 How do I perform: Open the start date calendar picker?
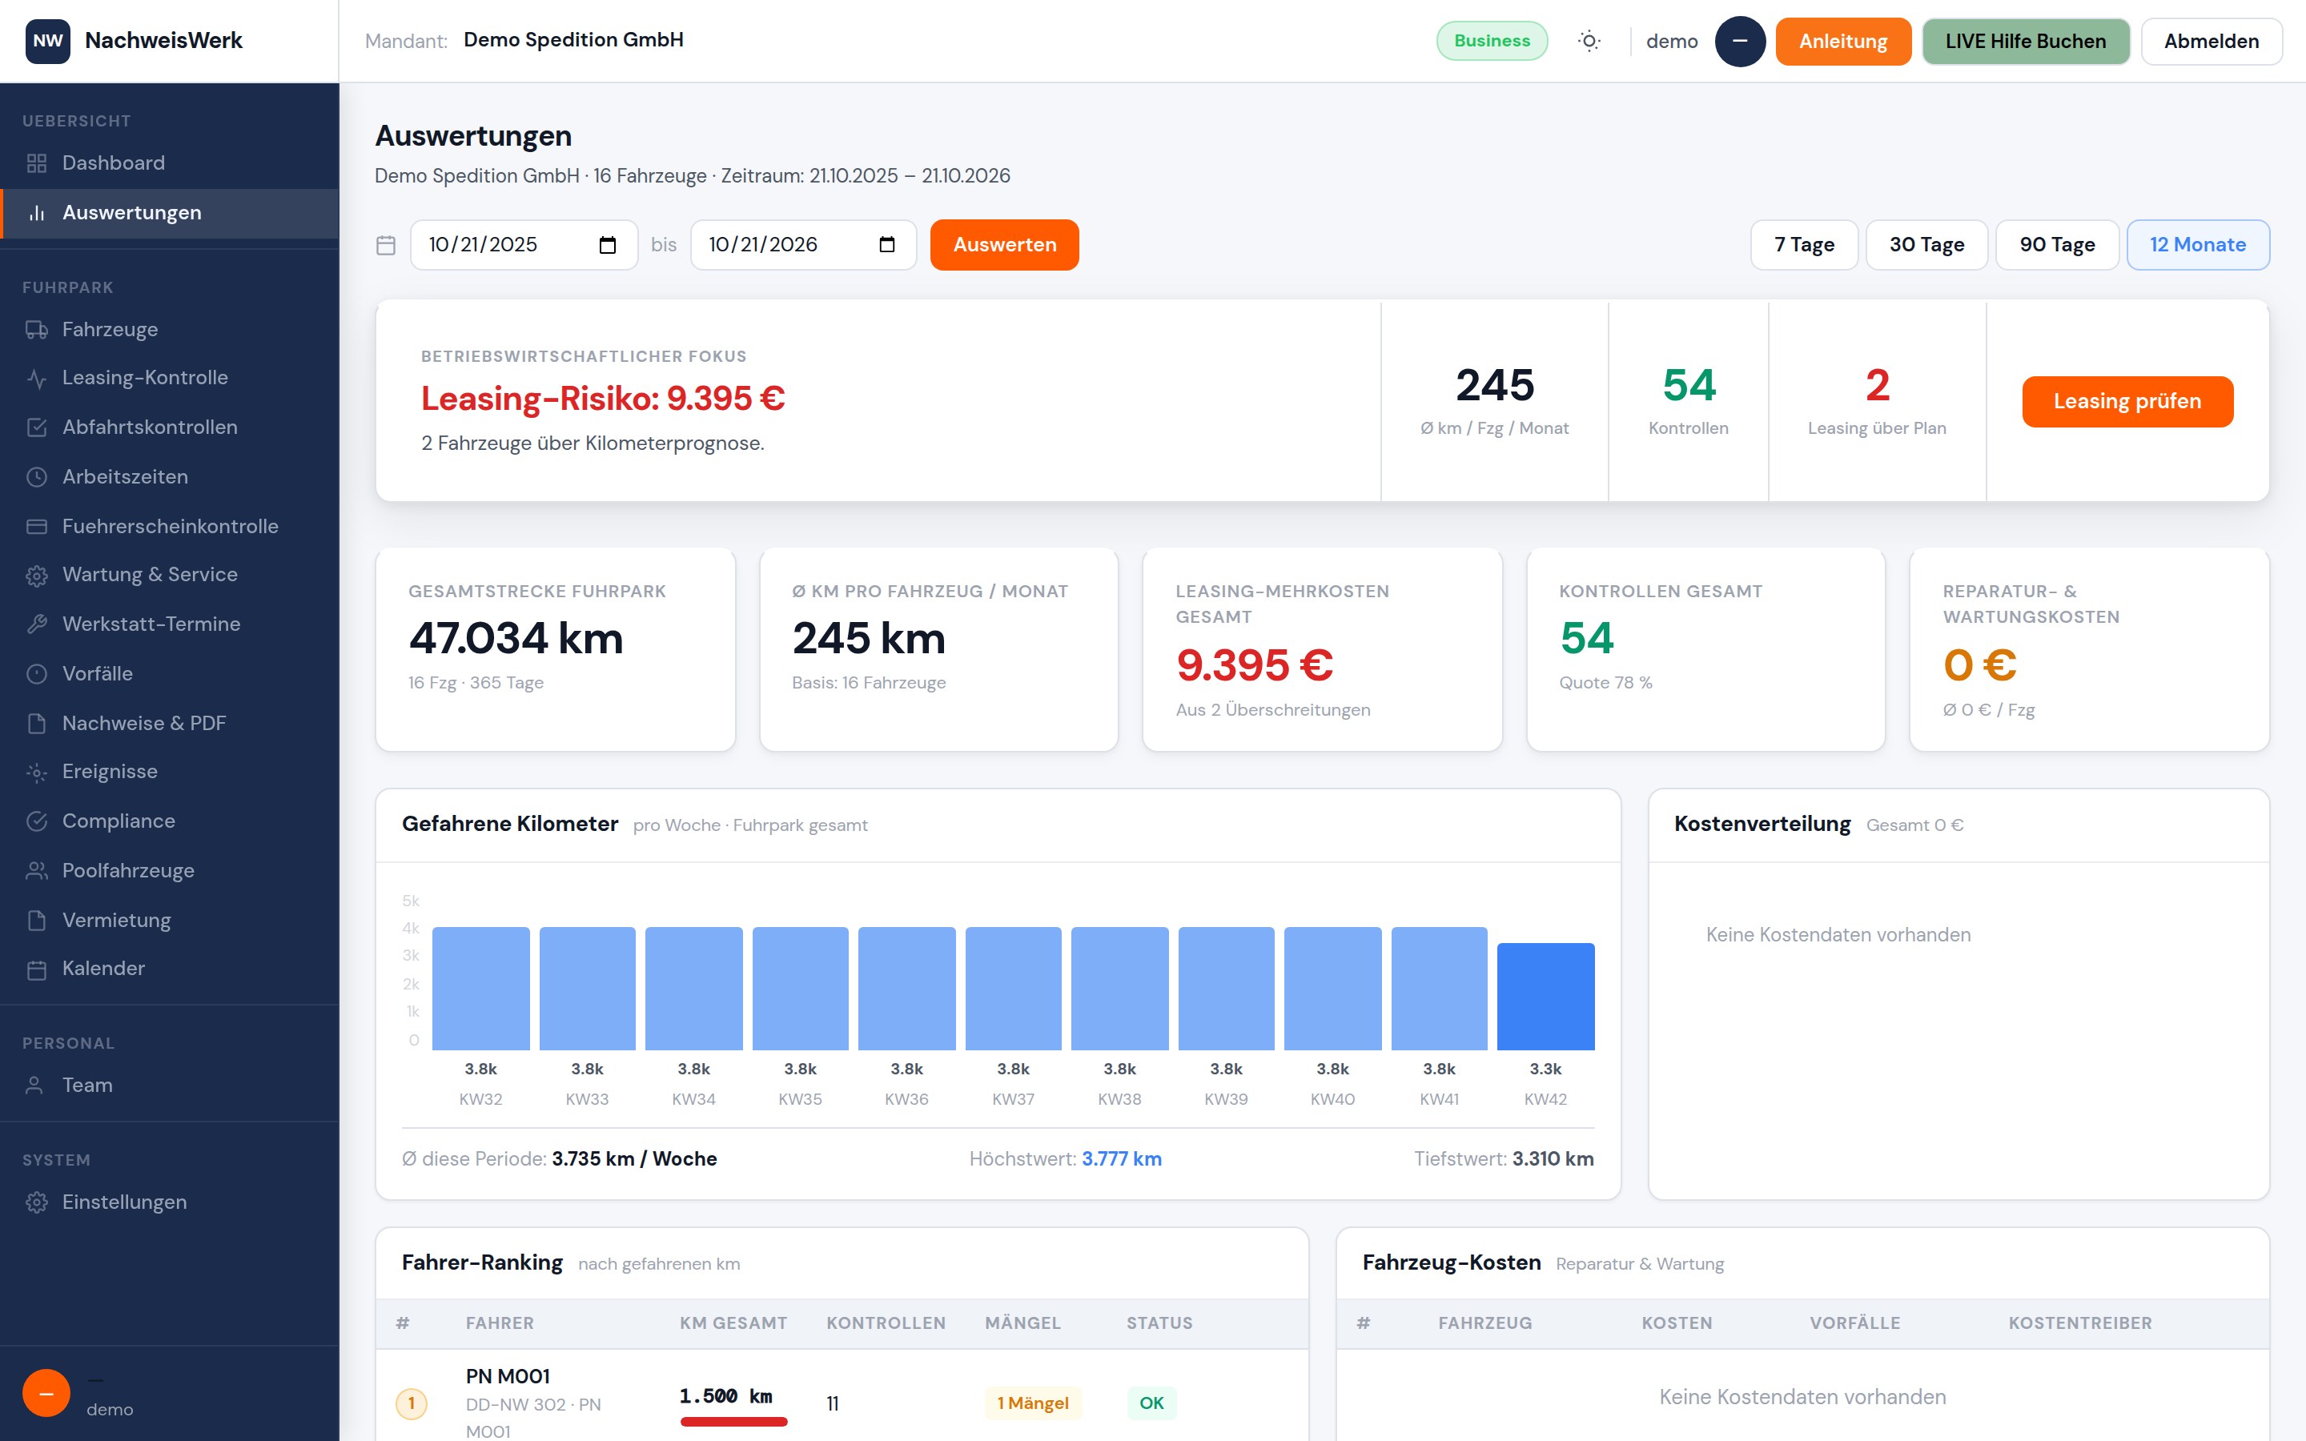607,245
